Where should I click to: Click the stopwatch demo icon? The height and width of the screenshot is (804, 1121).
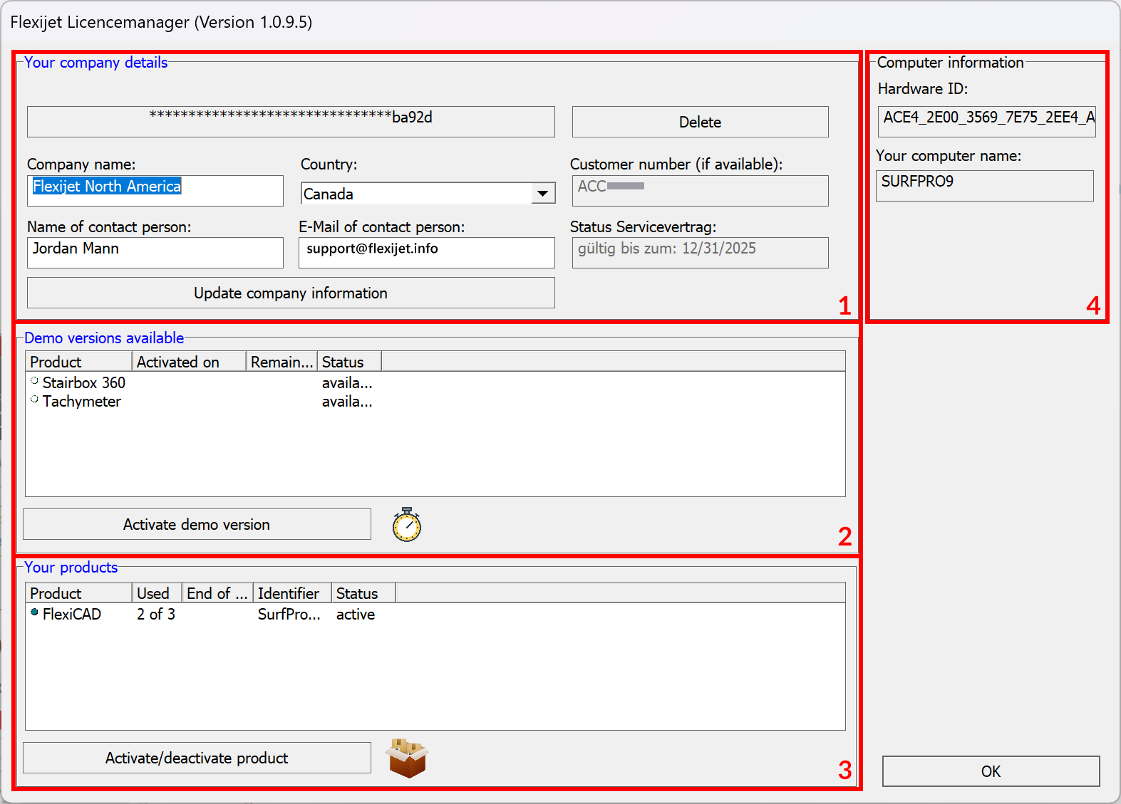[407, 525]
